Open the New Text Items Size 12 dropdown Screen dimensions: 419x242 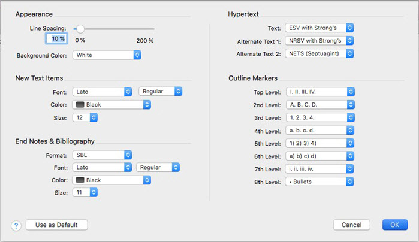(x=84, y=117)
